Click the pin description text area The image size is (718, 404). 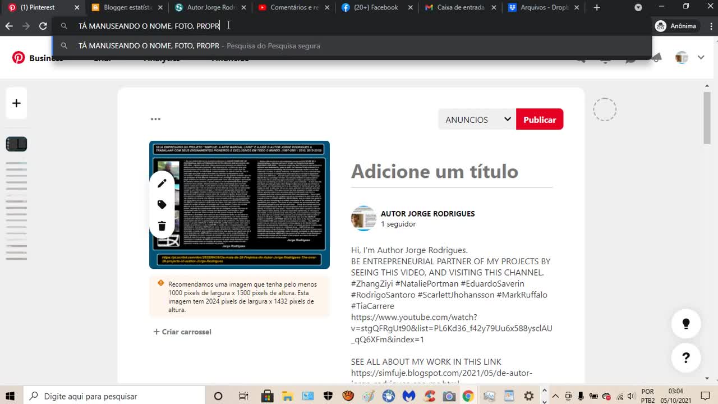coord(452,314)
